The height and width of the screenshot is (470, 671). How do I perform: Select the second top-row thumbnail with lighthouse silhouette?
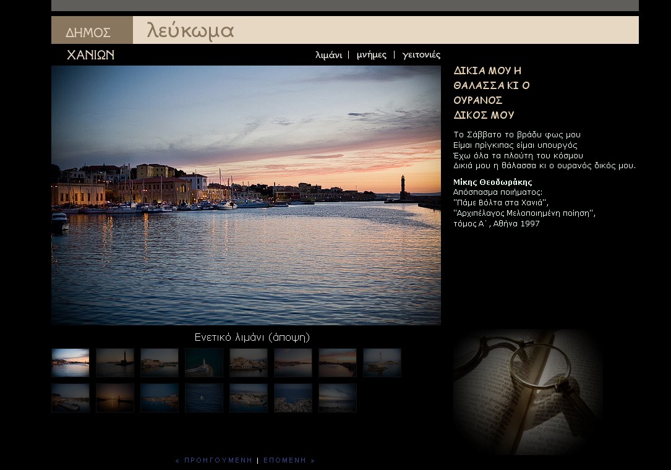115,362
